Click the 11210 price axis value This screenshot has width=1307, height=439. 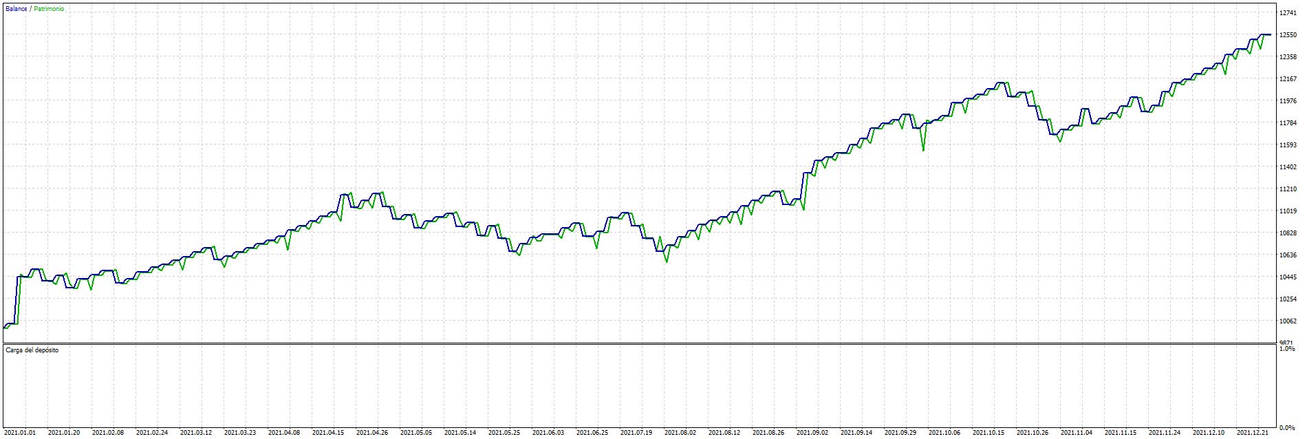(x=1288, y=189)
